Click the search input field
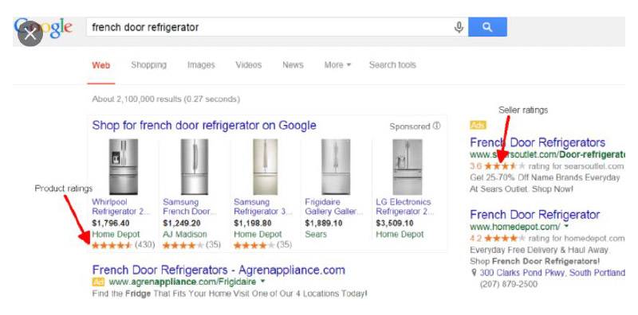 coord(269,27)
